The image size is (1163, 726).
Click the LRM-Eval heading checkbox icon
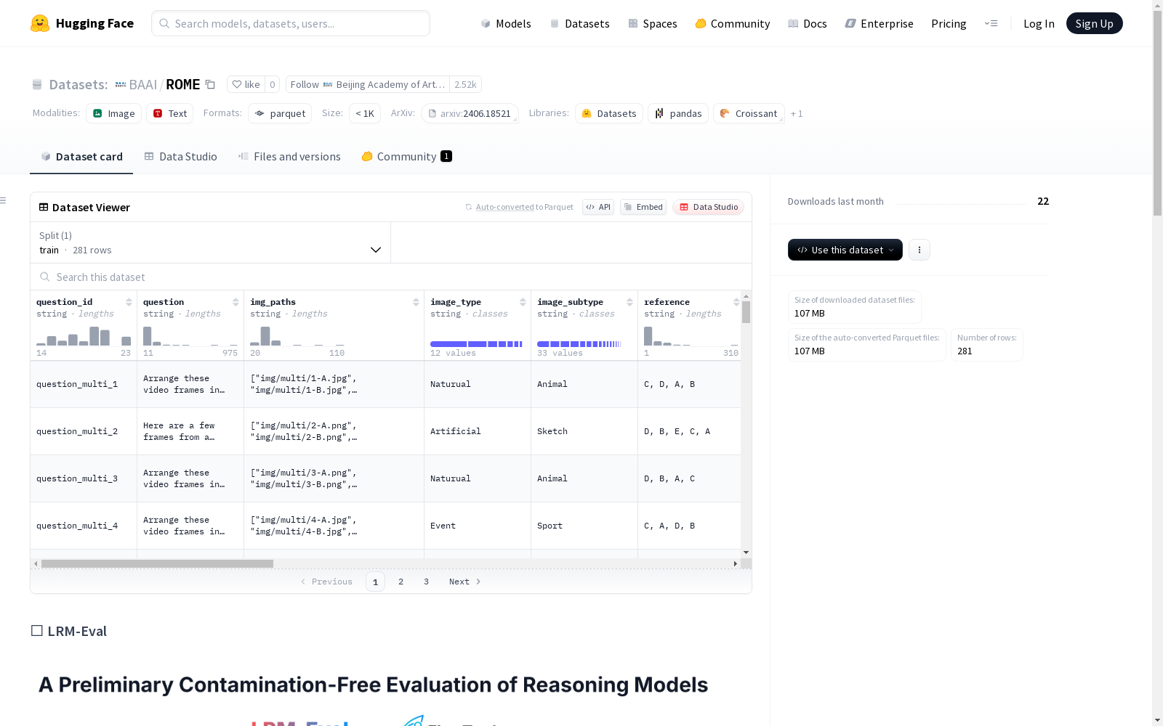point(37,631)
